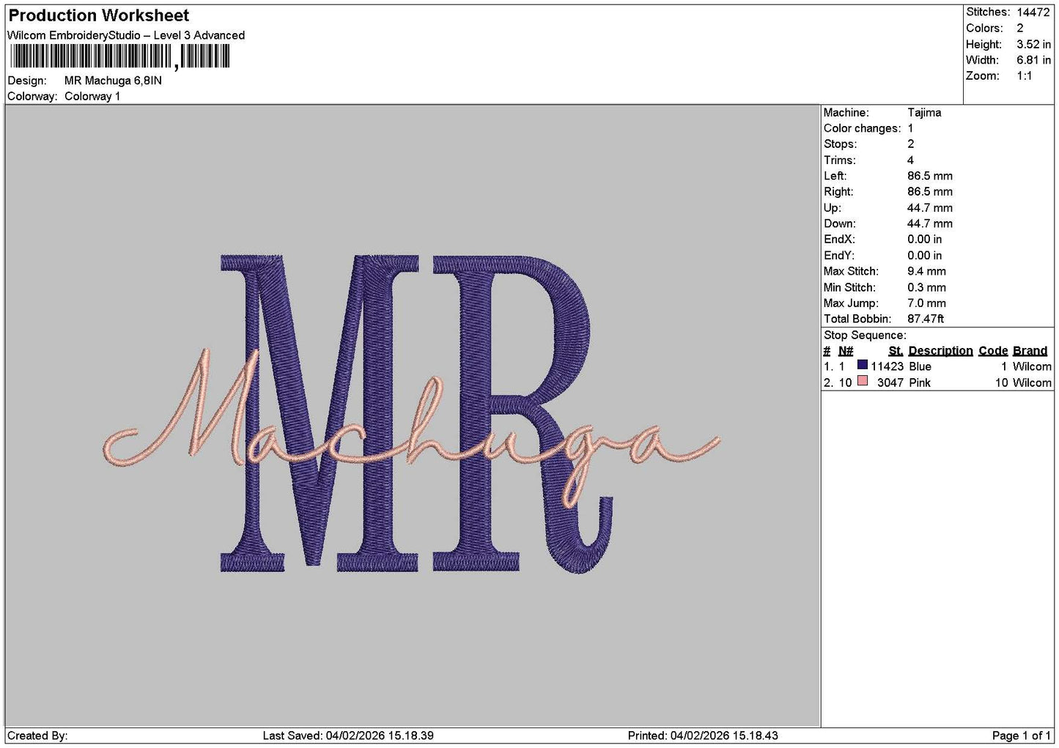Click the blue thread color swatch
The height and width of the screenshot is (748, 1059).
(863, 366)
